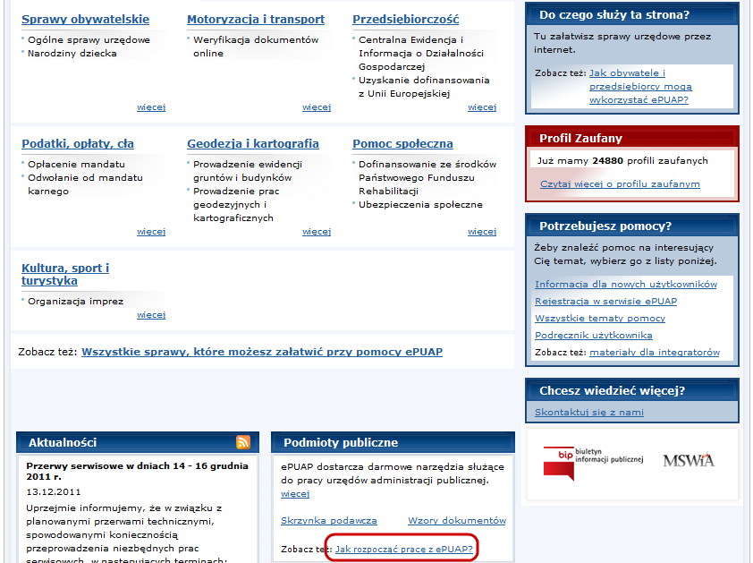Open the RSS feed icon in Aktualności
The height and width of the screenshot is (563, 753).
243,442
